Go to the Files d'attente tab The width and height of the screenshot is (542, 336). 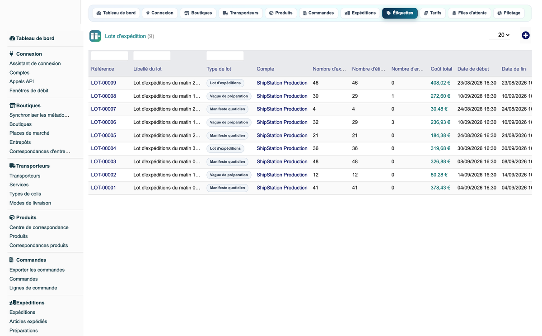click(469, 13)
